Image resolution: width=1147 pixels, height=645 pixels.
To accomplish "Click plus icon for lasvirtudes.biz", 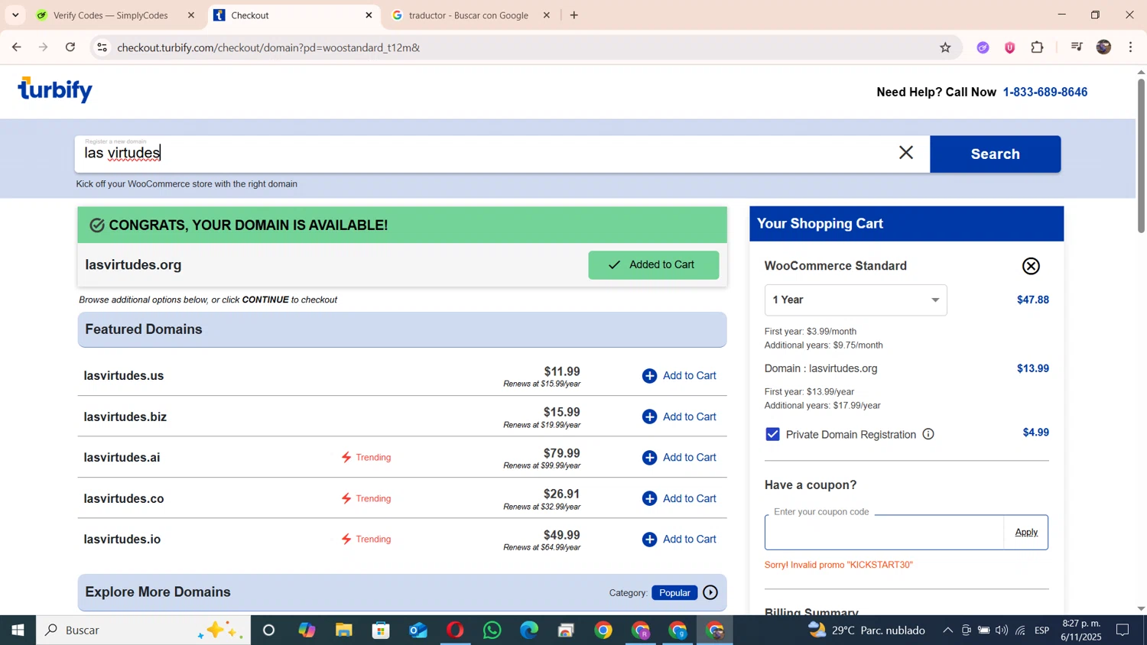I will click(649, 416).
